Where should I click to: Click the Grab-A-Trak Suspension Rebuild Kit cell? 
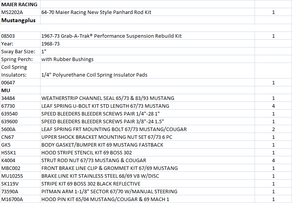pos(147,36)
